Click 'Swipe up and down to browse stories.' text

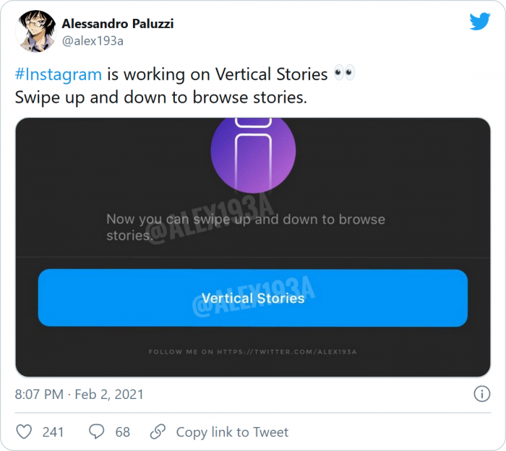point(160,98)
